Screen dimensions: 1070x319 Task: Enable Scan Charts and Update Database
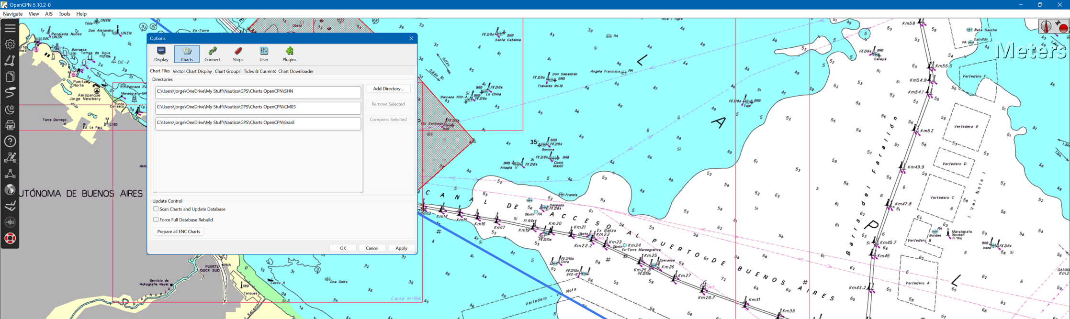[x=156, y=209]
